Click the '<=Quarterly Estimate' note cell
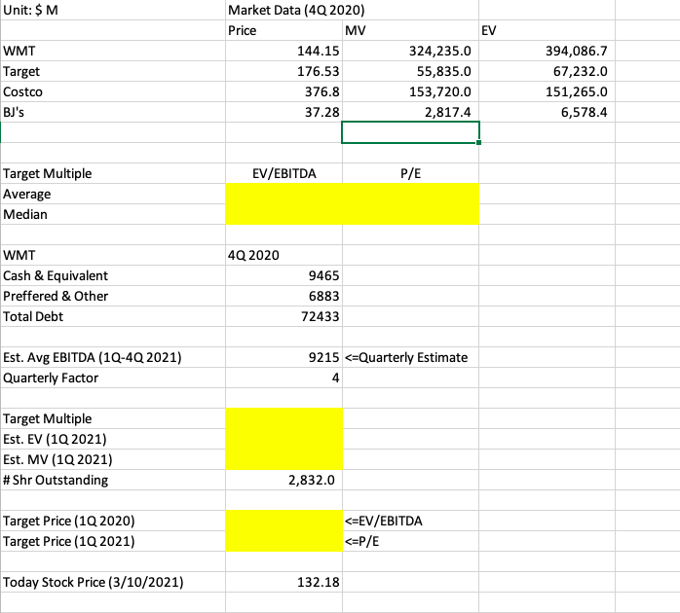Screen dimensions: 680x613 pyautogui.click(x=410, y=357)
